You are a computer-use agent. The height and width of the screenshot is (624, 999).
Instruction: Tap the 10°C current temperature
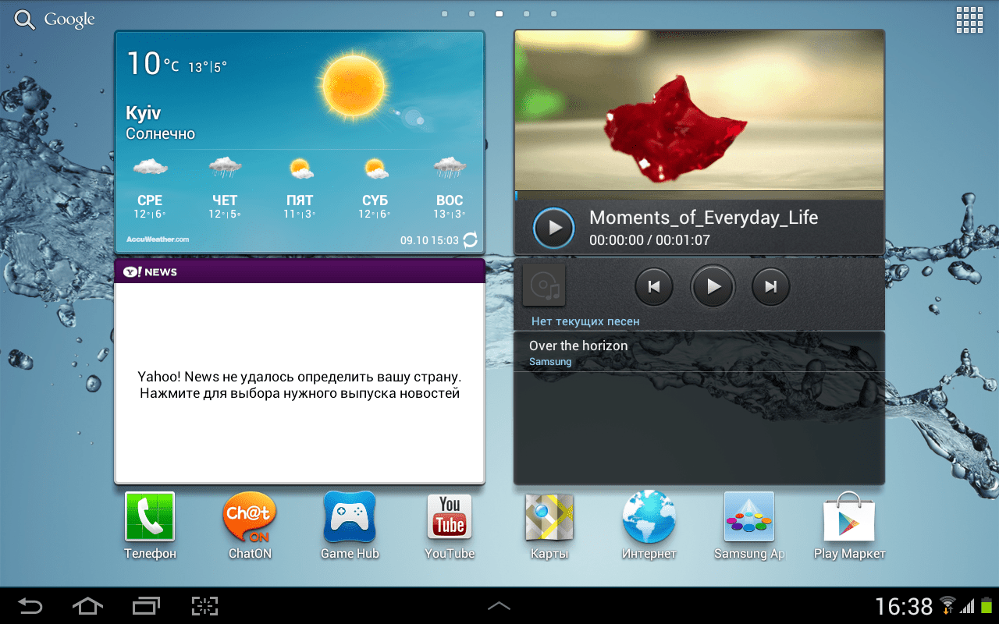point(153,64)
